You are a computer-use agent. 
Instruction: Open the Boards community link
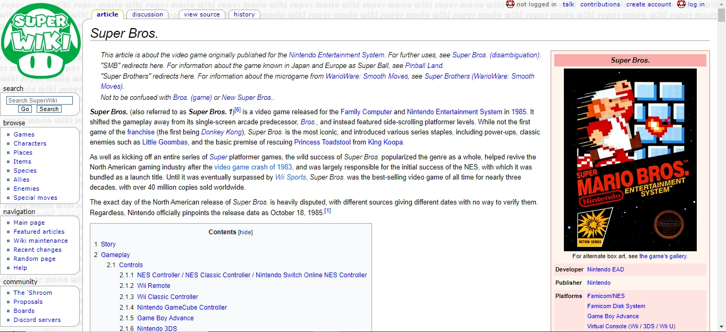click(24, 311)
